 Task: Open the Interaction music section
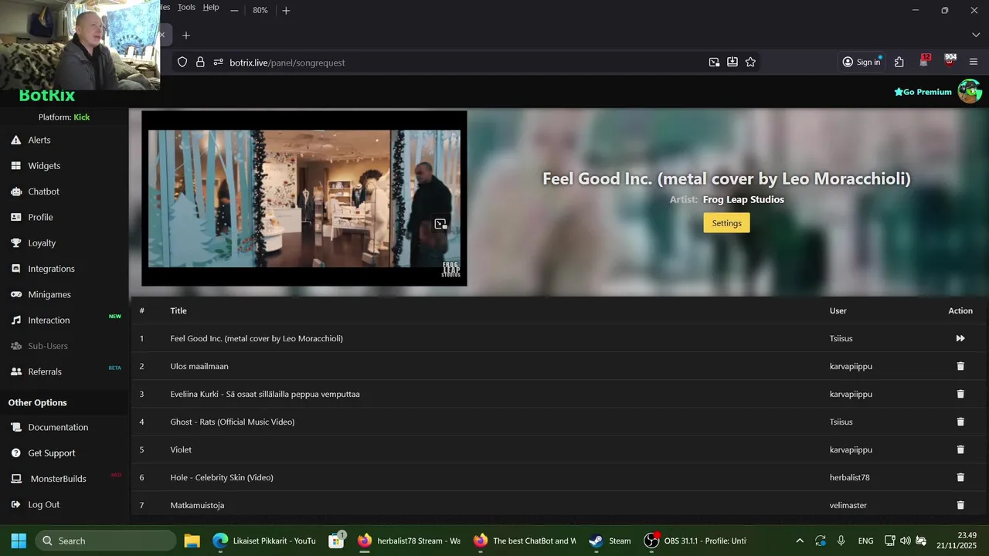click(x=49, y=320)
